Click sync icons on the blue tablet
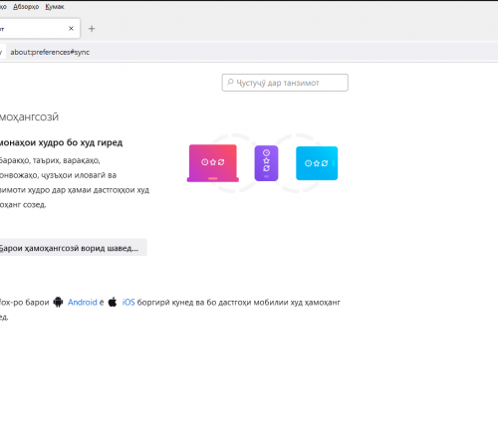 coord(317,163)
